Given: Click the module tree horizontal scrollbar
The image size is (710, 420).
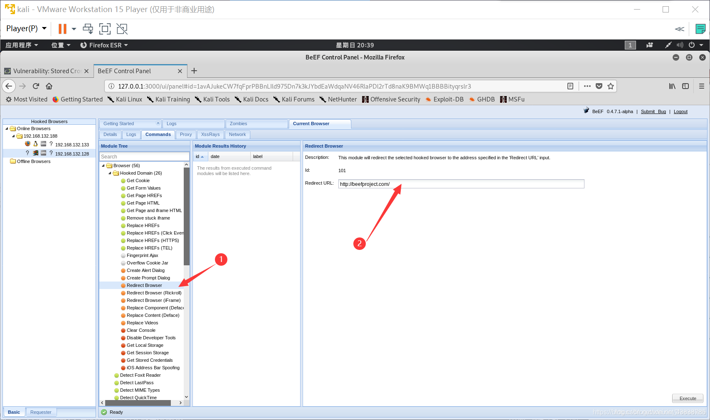Looking at the screenshot, I should [x=138, y=403].
